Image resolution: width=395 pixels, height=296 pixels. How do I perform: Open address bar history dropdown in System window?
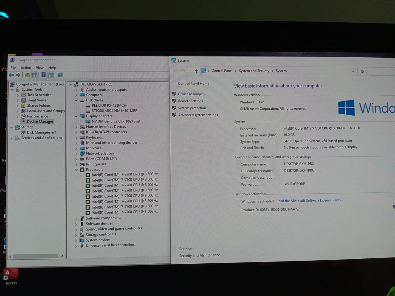353,71
